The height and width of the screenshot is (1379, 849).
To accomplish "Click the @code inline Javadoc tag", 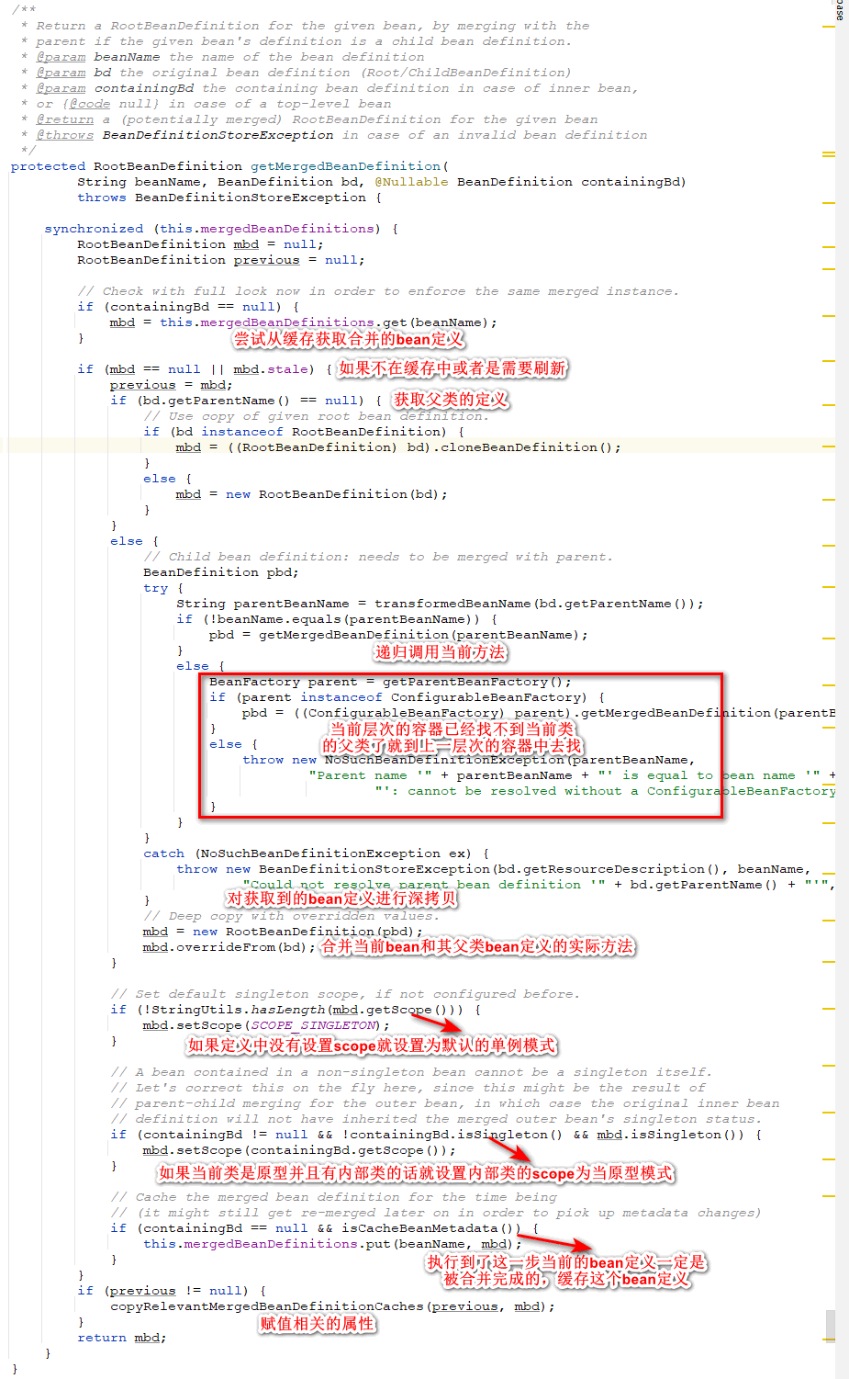I will point(89,104).
